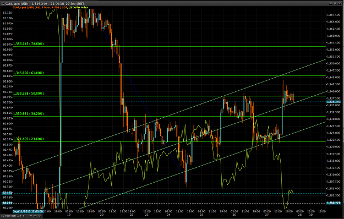Click the EURUSD minimized window icon
This screenshot has width=344, height=219.
[x=3, y=216]
